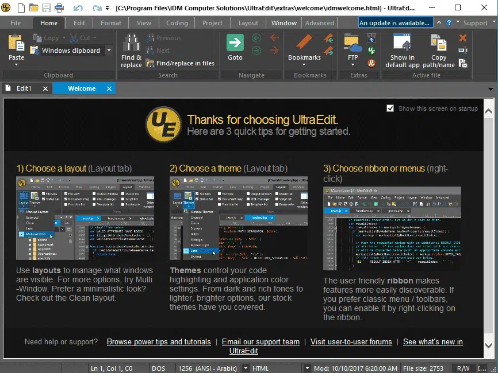This screenshot has width=498, height=373.
Task: Click the upper green circular navigate-back icon
Action: pos(256,38)
